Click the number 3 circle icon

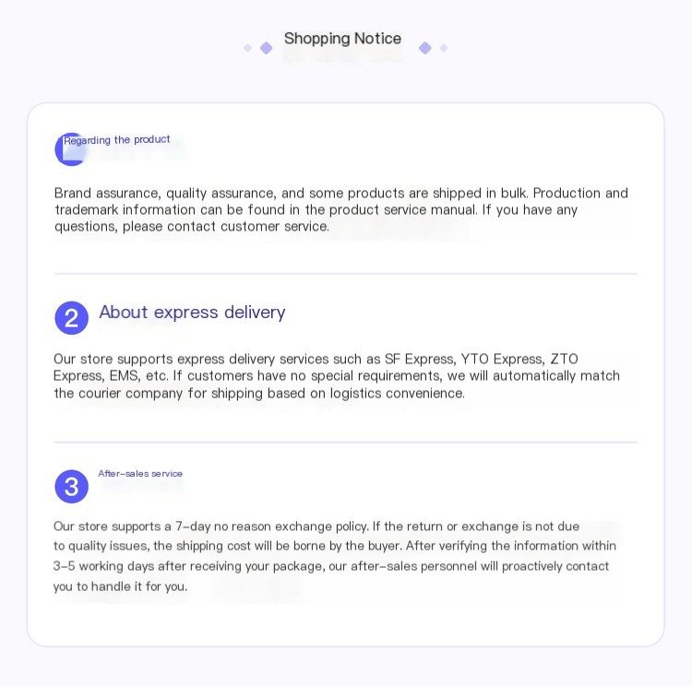pyautogui.click(x=71, y=486)
